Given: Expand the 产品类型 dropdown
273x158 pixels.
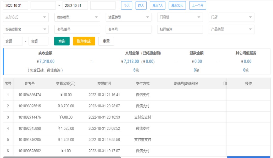Looking at the screenshot, I should 231,29.
